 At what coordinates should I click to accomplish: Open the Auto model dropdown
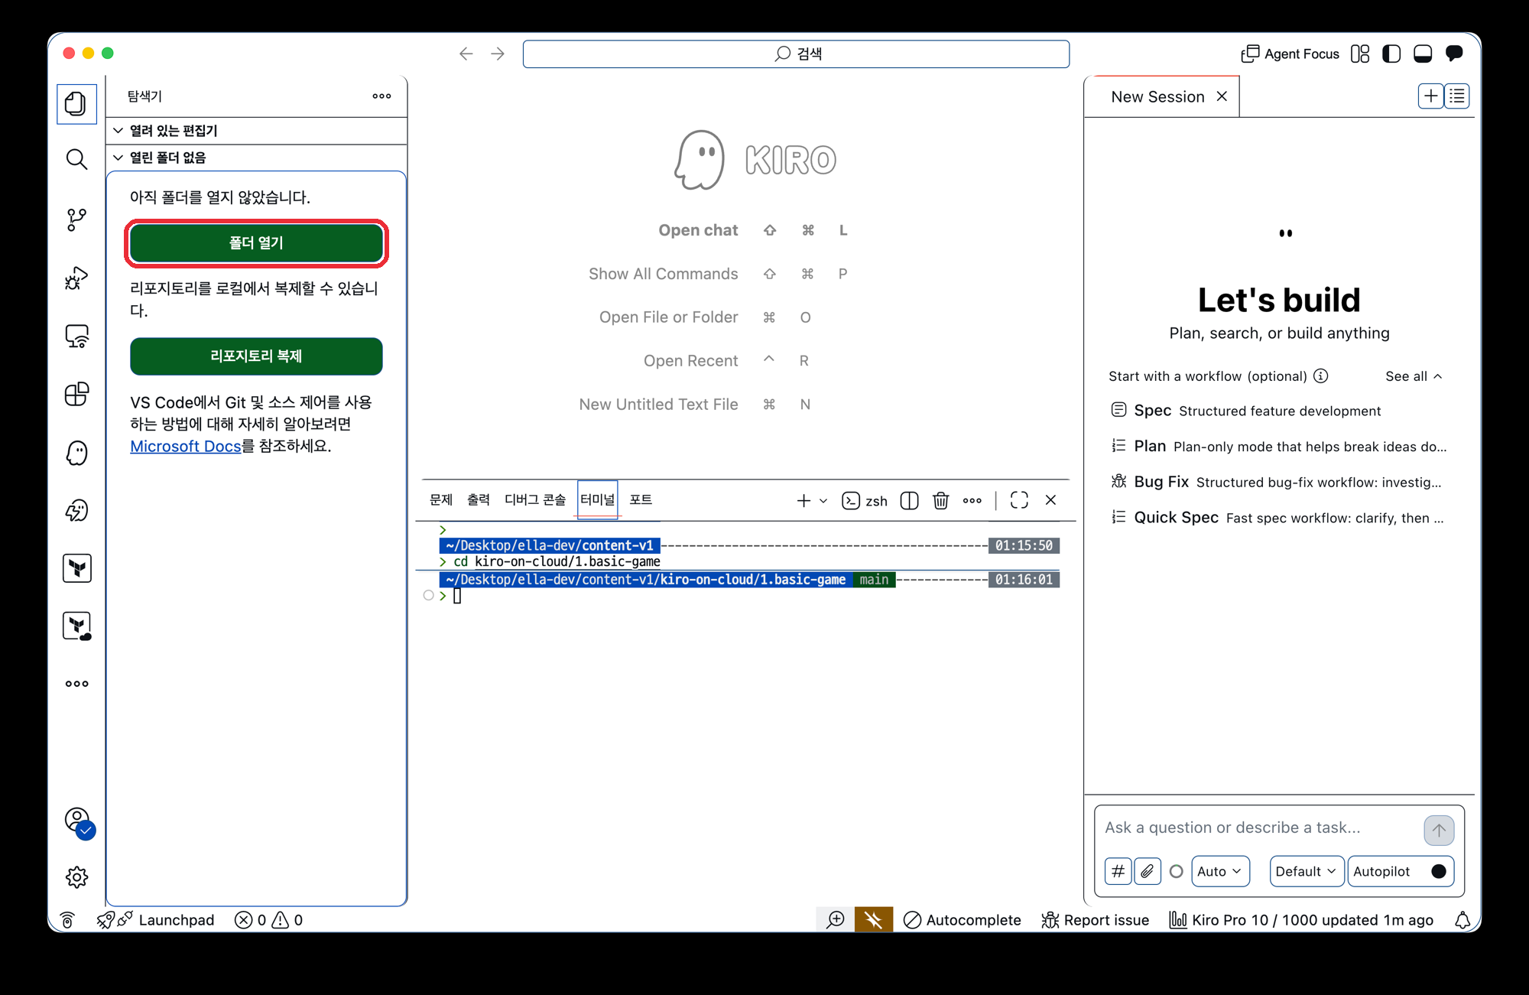[1219, 871]
